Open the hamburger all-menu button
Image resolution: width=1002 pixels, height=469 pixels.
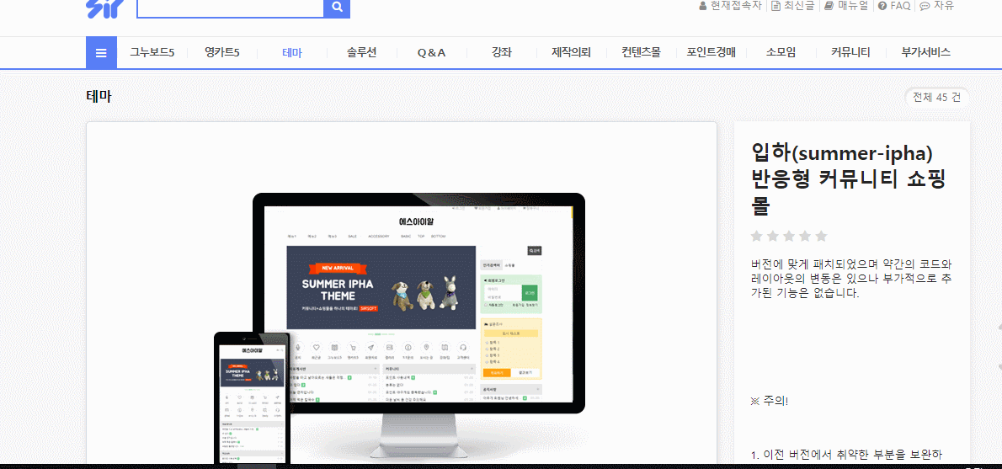[x=101, y=52]
